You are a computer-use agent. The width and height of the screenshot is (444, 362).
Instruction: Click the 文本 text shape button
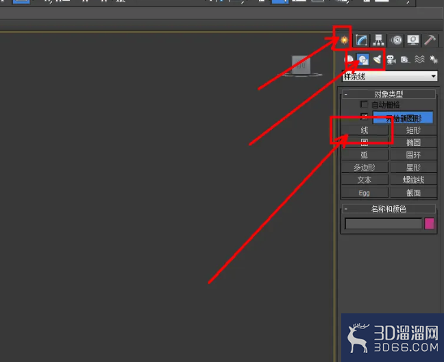(365, 180)
